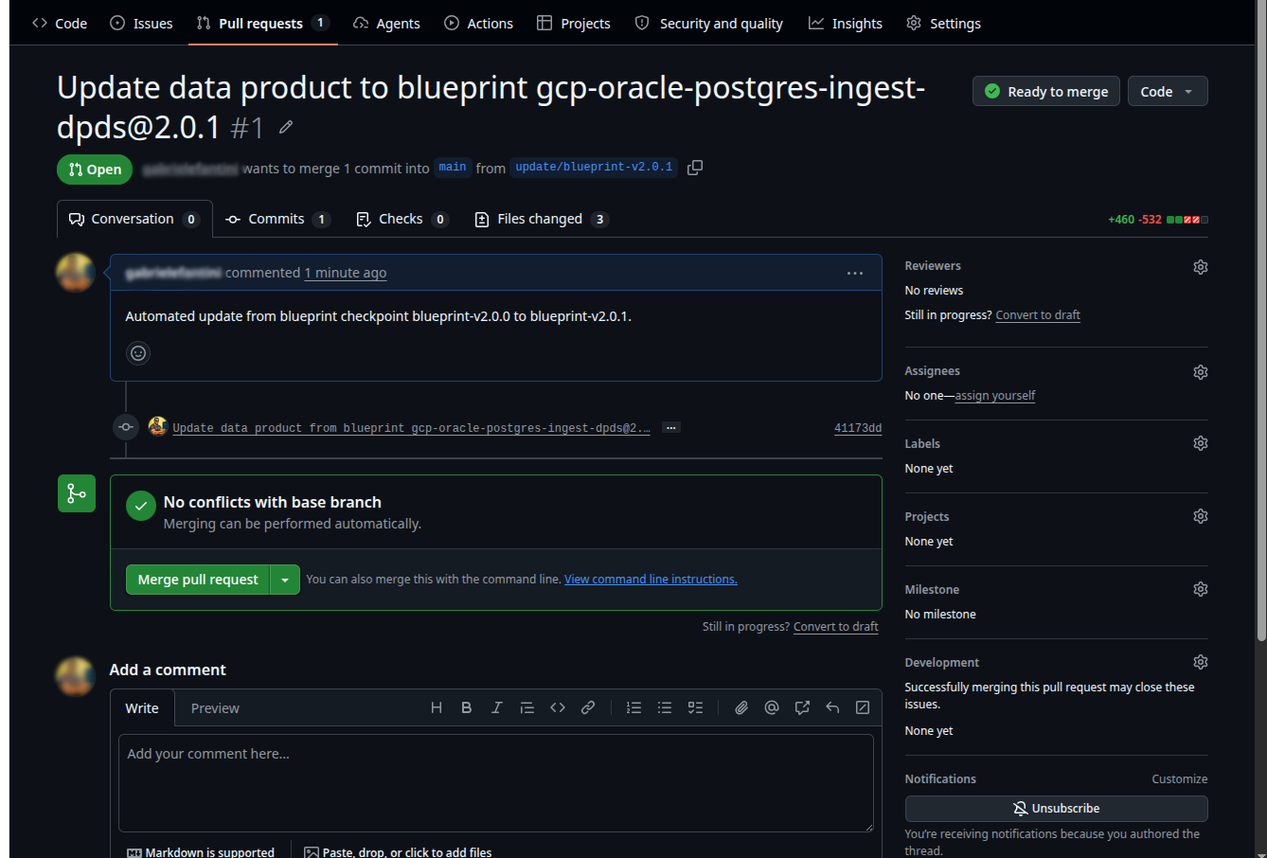
Task: Attach files with the paperclip icon
Action: pyautogui.click(x=741, y=707)
